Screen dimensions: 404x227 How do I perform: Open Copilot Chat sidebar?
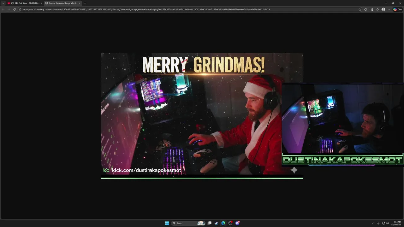pos(397,9)
